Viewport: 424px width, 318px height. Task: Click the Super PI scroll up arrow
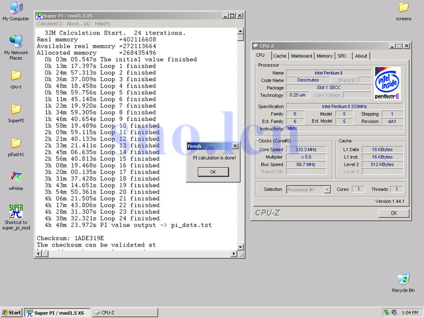coord(241,31)
